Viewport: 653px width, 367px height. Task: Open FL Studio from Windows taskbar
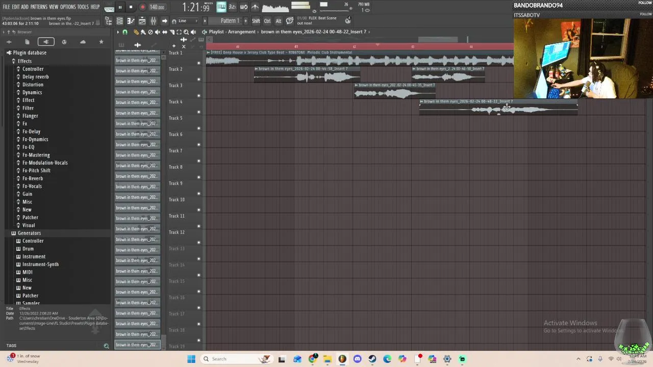pyautogui.click(x=342, y=359)
